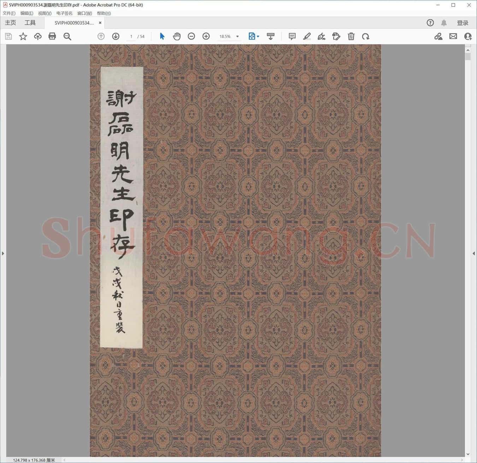Click the stamp tool icon

[x=336, y=36]
